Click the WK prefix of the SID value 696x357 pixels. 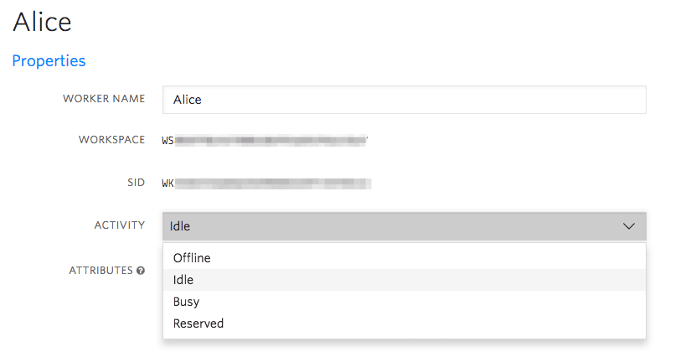pos(168,183)
